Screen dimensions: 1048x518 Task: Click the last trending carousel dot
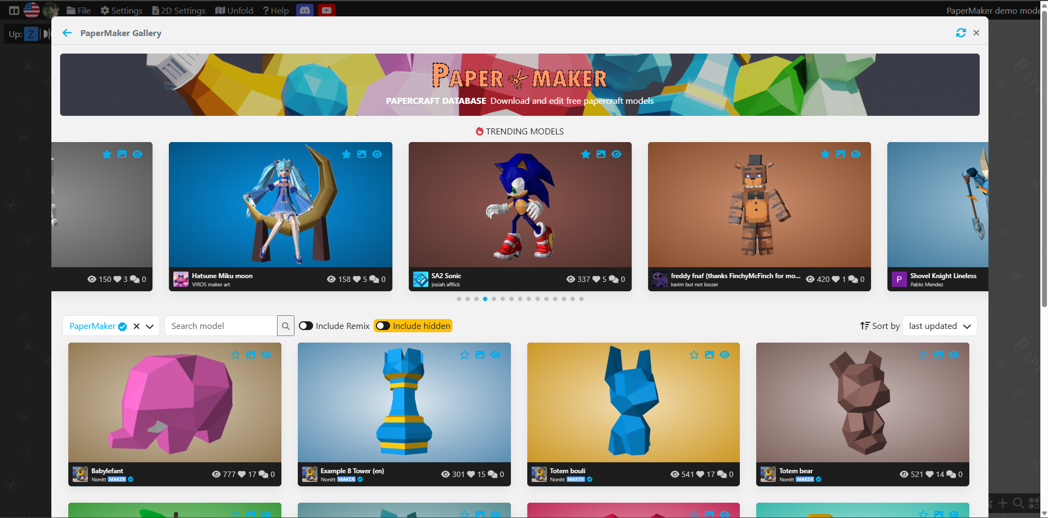pyautogui.click(x=581, y=299)
